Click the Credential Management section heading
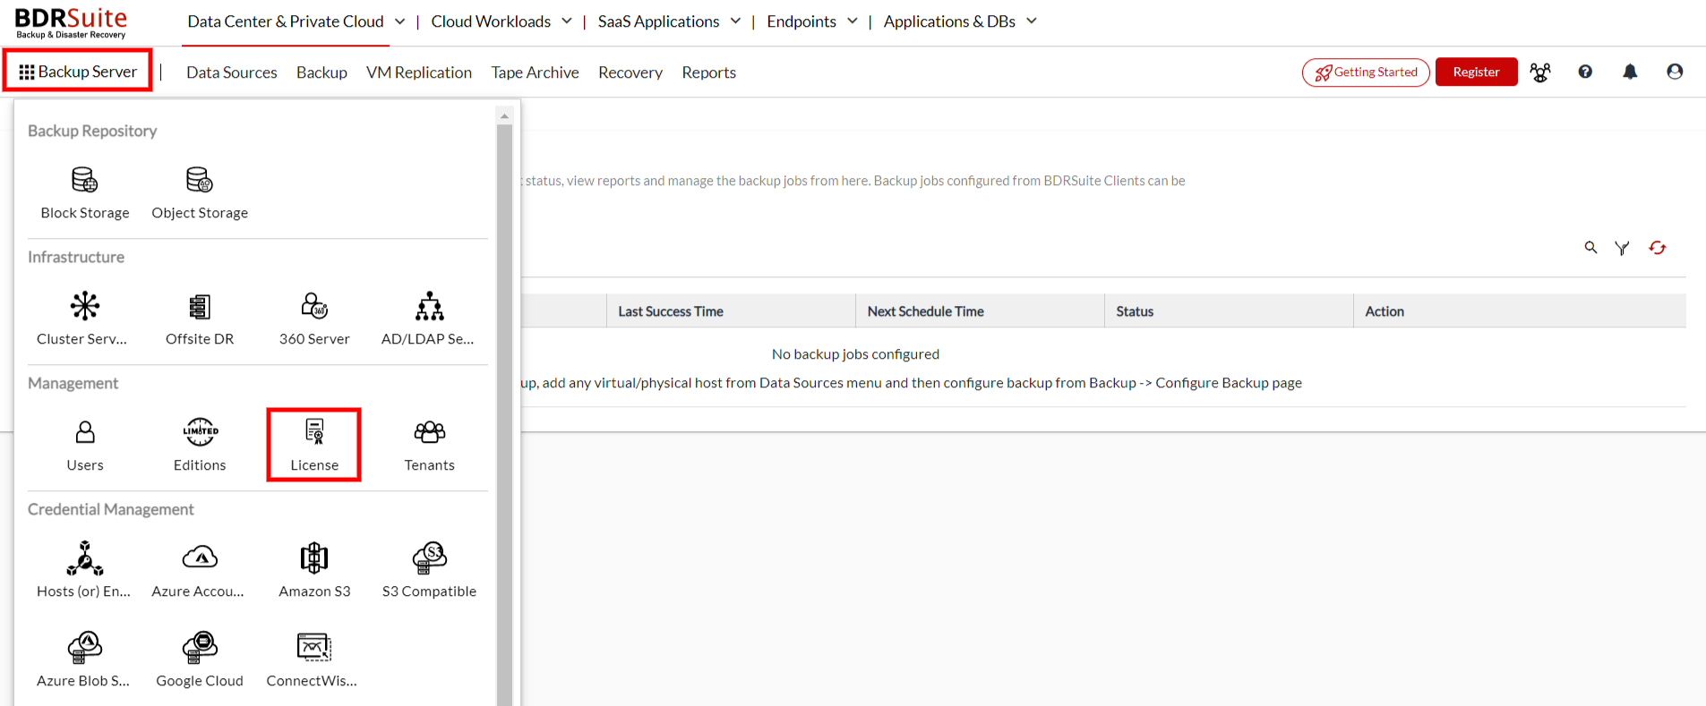Viewport: 1706px width, 706px height. 110,509
